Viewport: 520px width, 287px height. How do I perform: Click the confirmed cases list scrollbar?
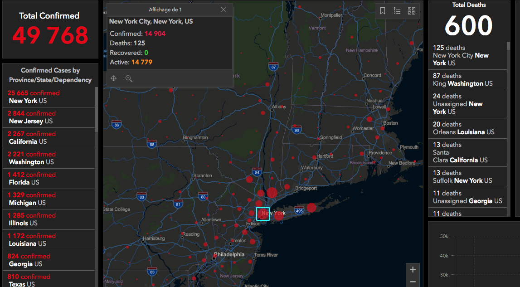[x=96, y=109]
